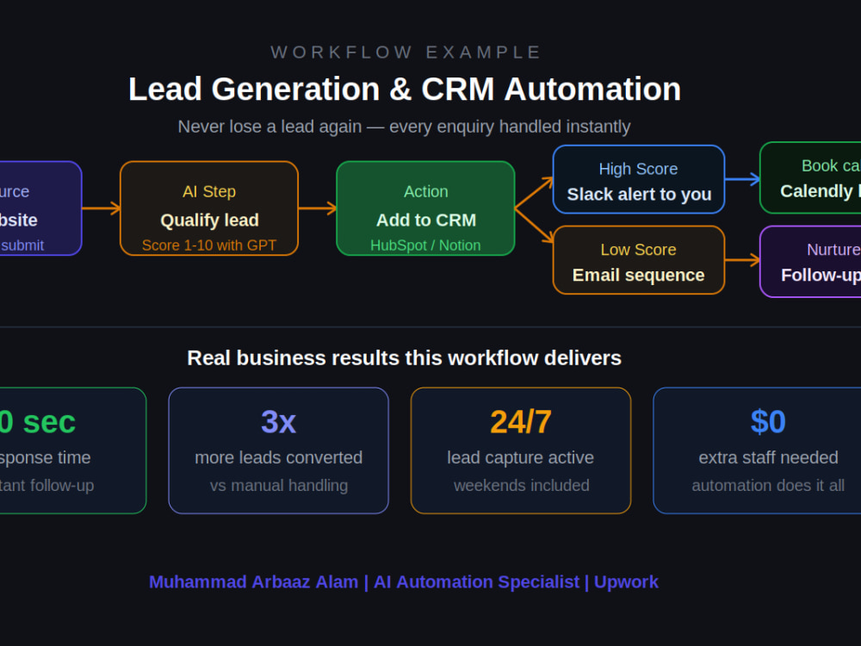Image resolution: width=861 pixels, height=646 pixels.
Task: Click 'Real business results this workflow delivers' heading
Action: (404, 357)
